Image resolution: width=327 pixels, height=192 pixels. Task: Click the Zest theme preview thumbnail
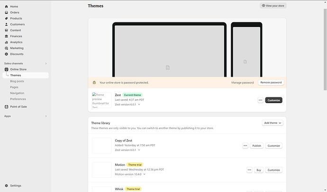pos(101,100)
